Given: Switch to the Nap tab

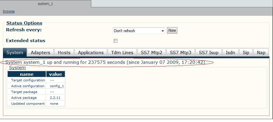Looking at the screenshot, I should (x=261, y=53).
